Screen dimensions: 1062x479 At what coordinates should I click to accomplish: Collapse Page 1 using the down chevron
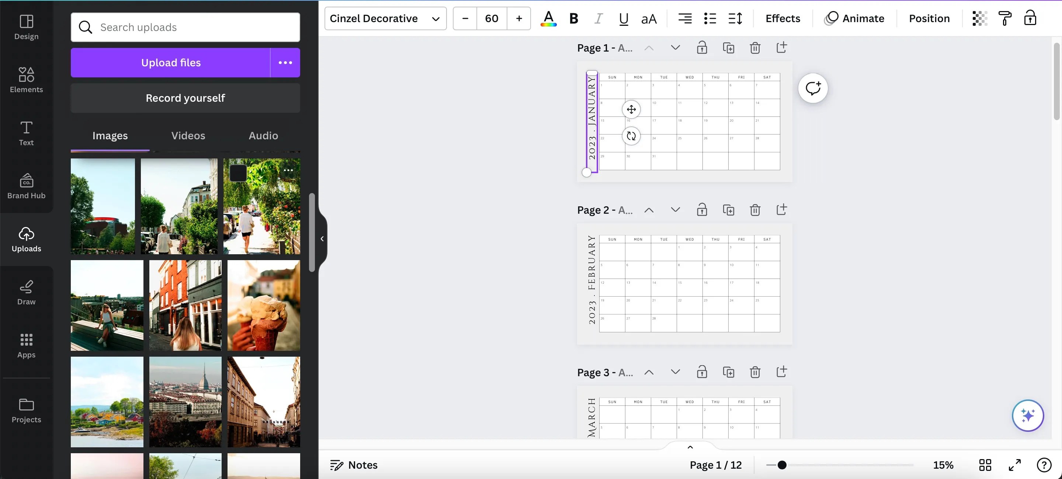coord(675,48)
